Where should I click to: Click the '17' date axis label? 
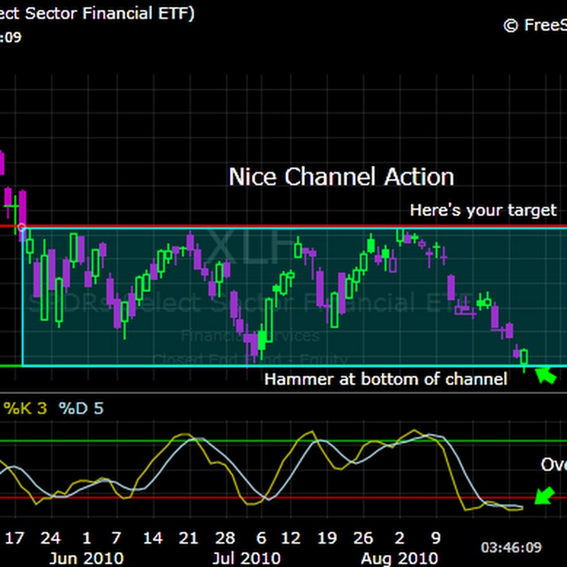(14, 538)
